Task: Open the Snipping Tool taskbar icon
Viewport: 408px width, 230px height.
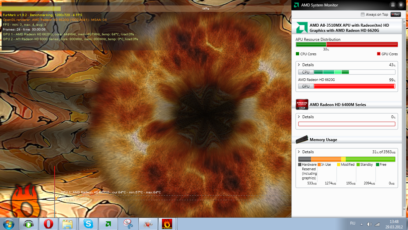Action: click(x=128, y=224)
